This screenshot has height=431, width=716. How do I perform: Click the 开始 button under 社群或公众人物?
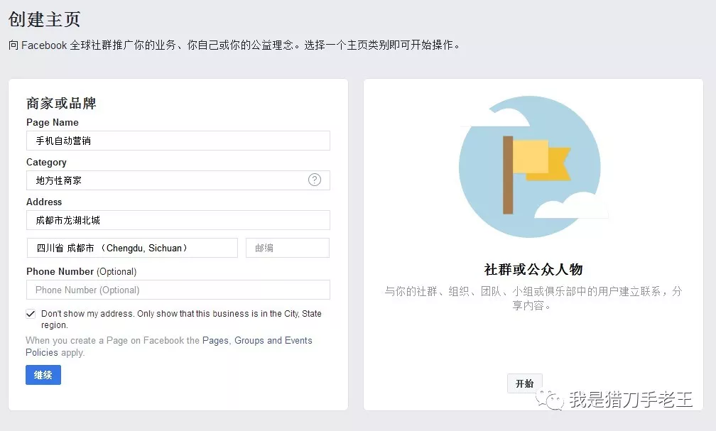(525, 383)
